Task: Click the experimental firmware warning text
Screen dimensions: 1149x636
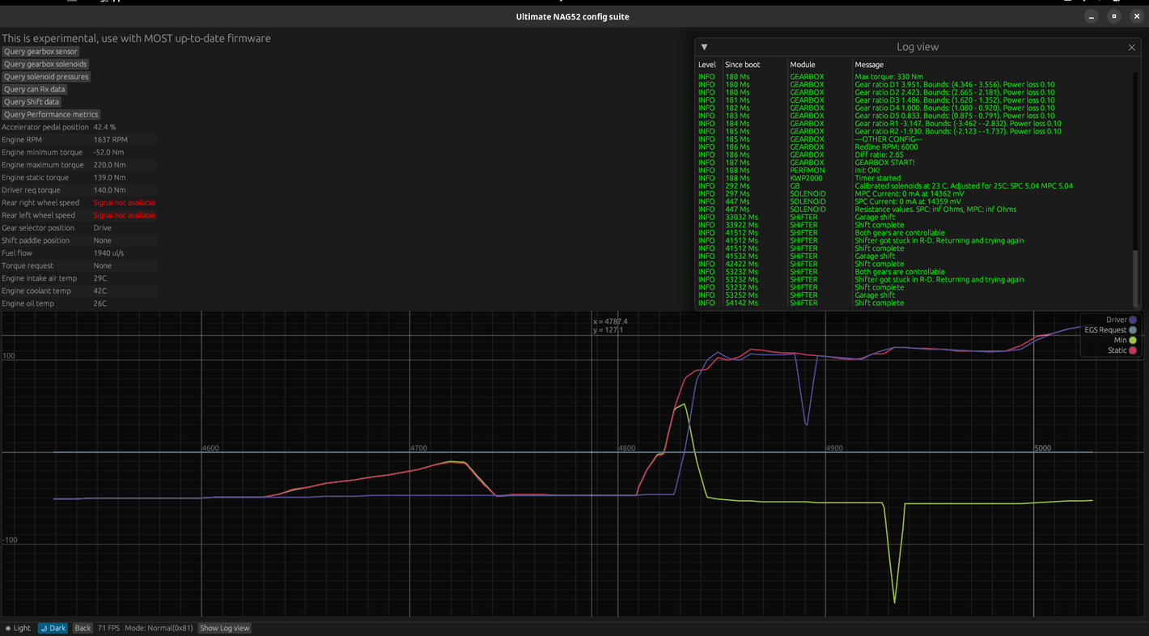Action: (x=136, y=38)
